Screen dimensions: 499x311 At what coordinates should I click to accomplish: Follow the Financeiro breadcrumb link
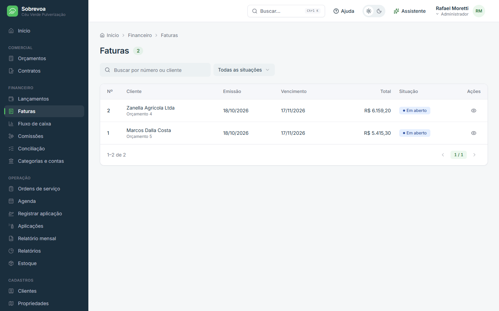pyautogui.click(x=140, y=35)
